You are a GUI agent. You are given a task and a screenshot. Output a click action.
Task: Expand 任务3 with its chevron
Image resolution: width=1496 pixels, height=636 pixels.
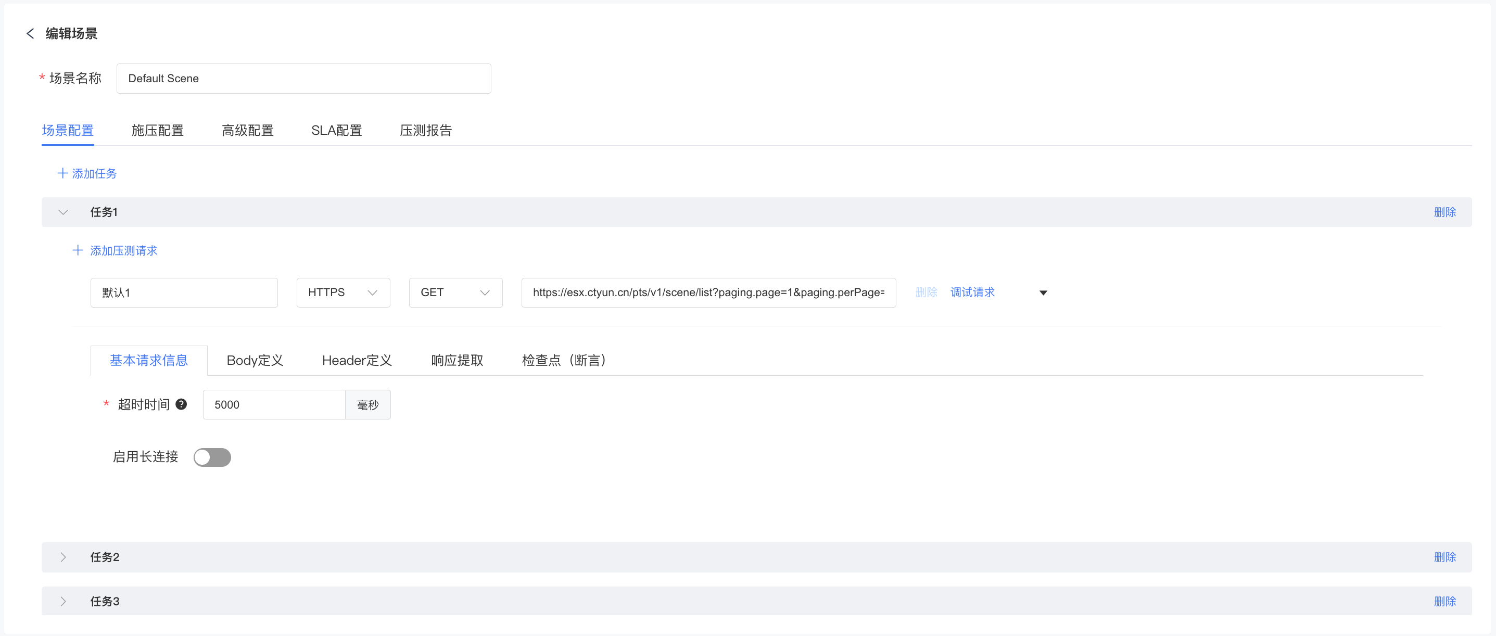[x=64, y=601]
